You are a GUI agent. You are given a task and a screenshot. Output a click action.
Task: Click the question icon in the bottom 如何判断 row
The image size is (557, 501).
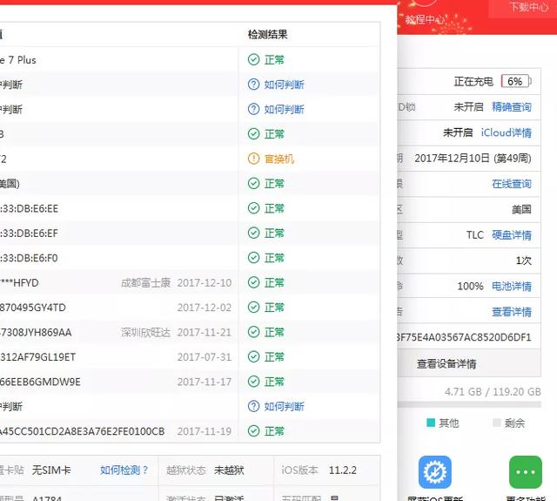[x=253, y=407]
